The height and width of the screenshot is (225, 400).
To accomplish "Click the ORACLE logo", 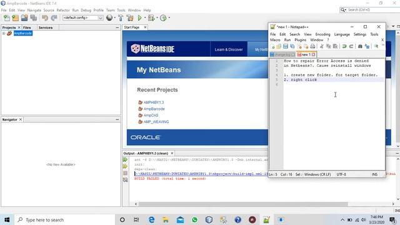I will [145, 137].
